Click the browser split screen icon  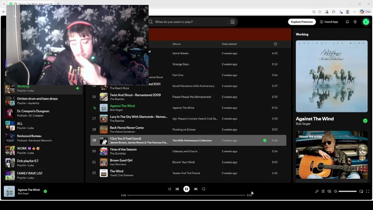click(314, 12)
